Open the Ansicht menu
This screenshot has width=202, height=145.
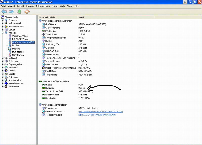[x=11, y=6]
